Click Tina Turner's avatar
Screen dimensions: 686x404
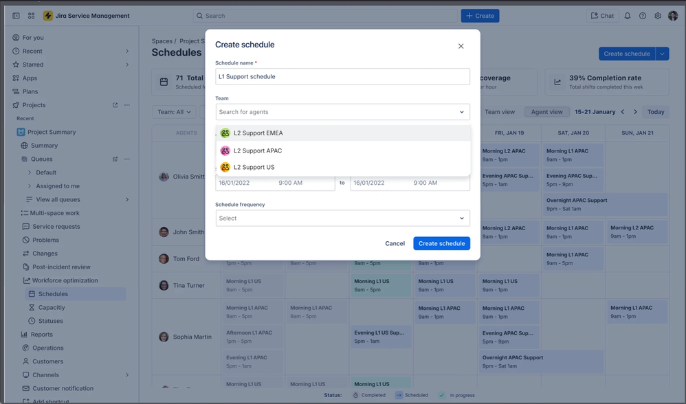tap(164, 286)
